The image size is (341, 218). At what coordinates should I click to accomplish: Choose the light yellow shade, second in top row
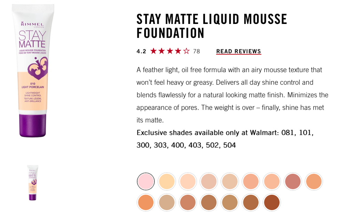coord(167,182)
